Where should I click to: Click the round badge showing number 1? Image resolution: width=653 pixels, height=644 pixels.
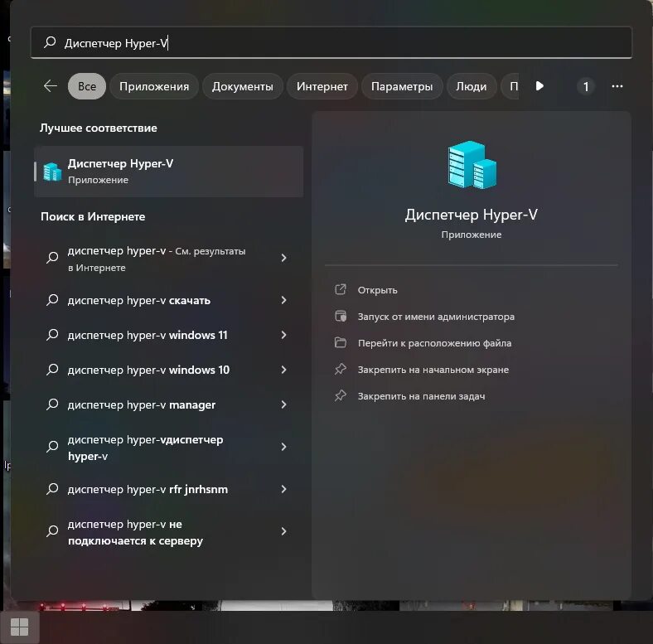click(586, 87)
